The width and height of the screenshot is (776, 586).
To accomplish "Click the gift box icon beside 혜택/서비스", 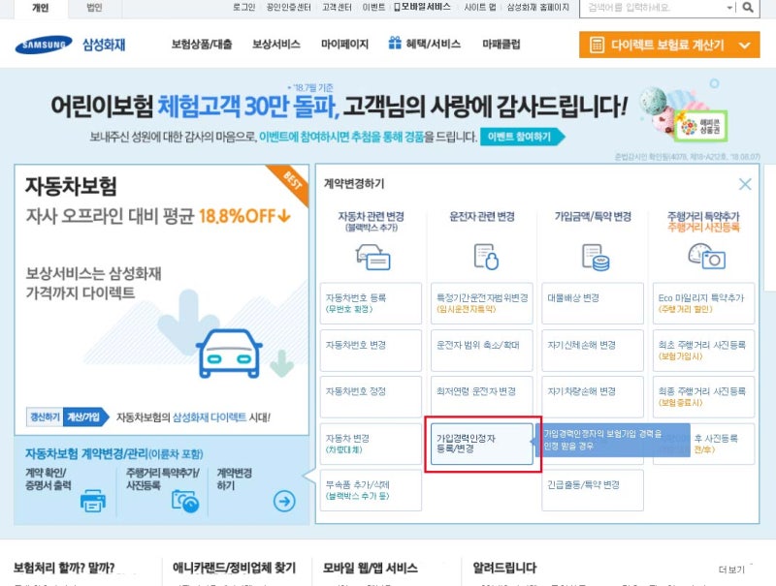I will click(395, 43).
